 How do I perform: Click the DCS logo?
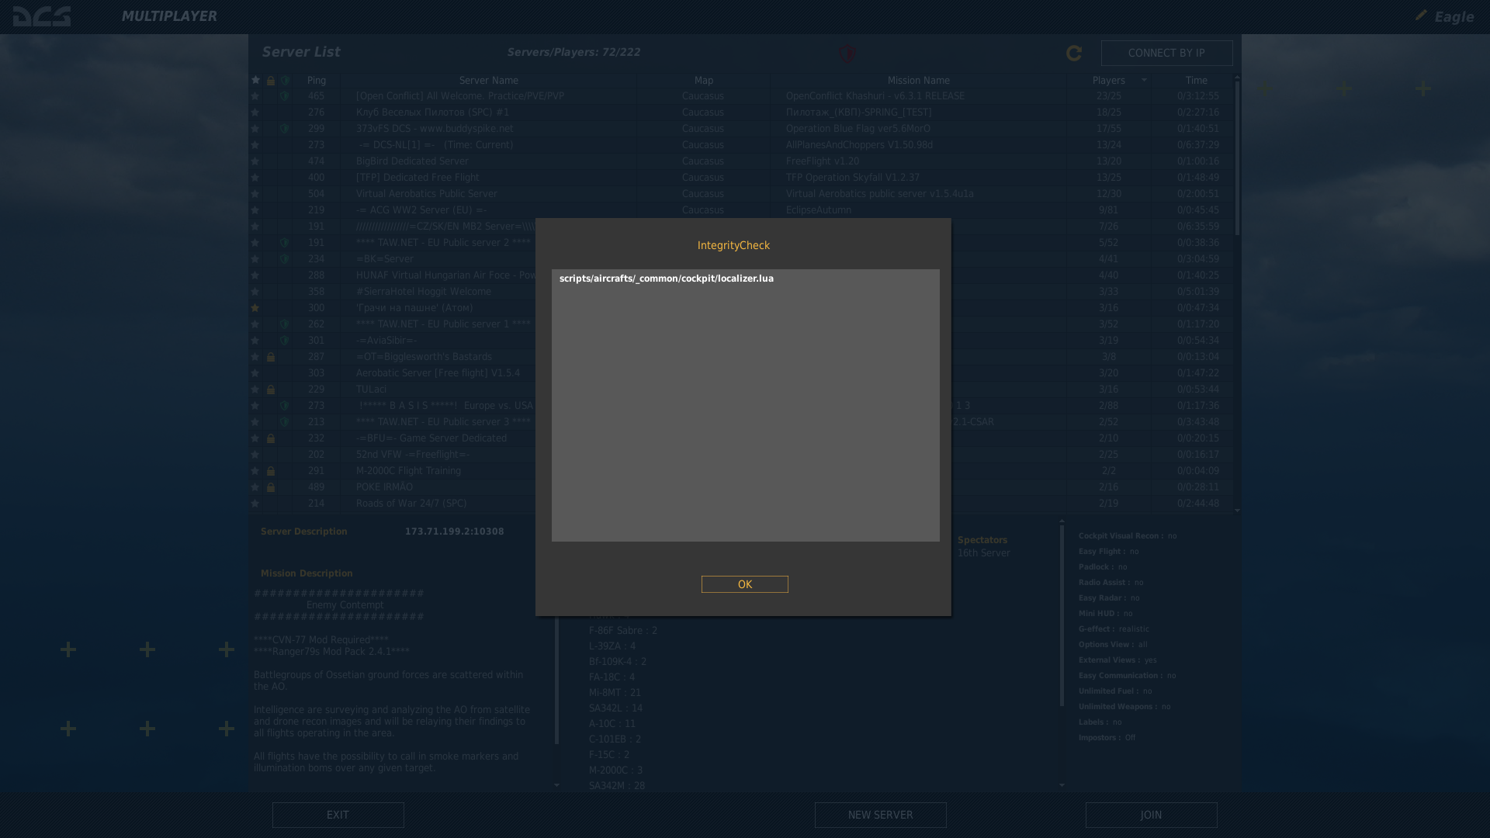(x=42, y=16)
